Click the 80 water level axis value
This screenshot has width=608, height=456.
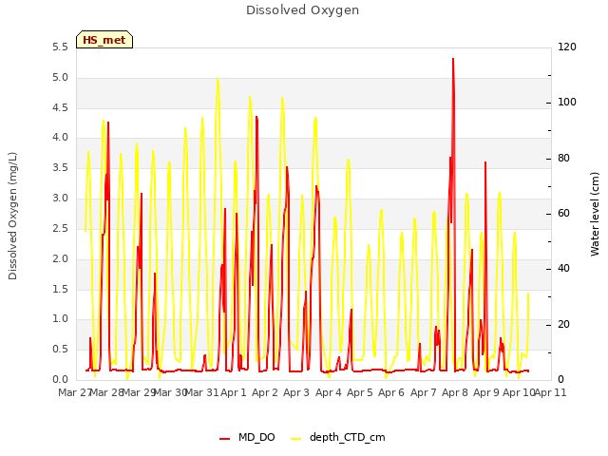tap(563, 159)
